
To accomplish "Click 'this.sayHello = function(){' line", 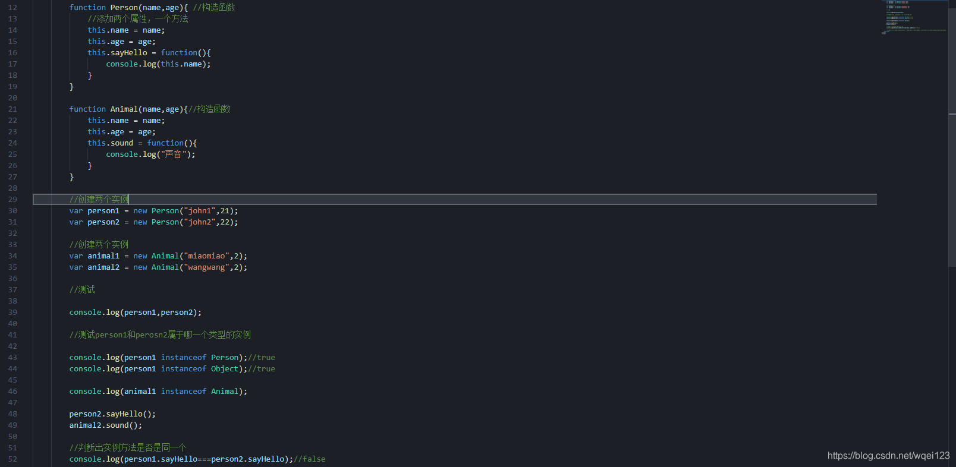I will click(x=149, y=53).
